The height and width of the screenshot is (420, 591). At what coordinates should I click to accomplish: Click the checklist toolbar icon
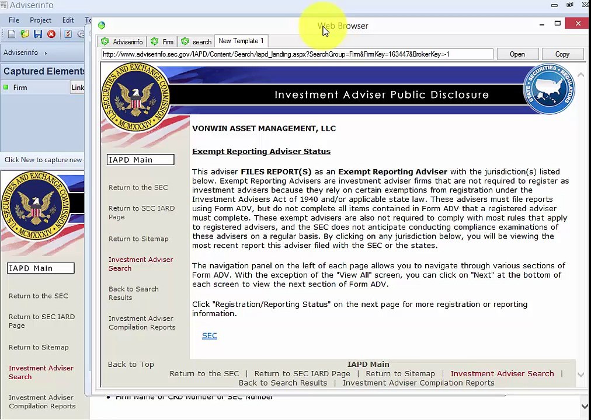[x=68, y=34]
